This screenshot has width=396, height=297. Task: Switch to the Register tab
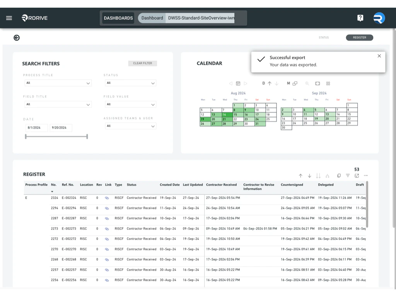pos(359,38)
